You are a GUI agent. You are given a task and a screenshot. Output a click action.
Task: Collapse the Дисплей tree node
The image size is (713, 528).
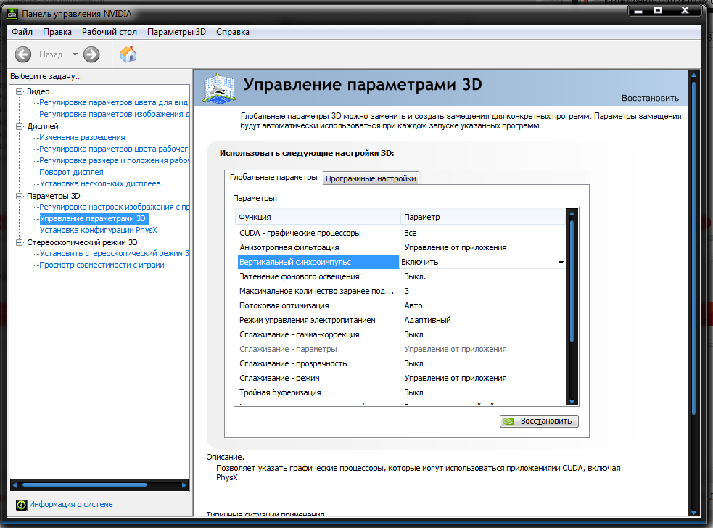(x=19, y=126)
